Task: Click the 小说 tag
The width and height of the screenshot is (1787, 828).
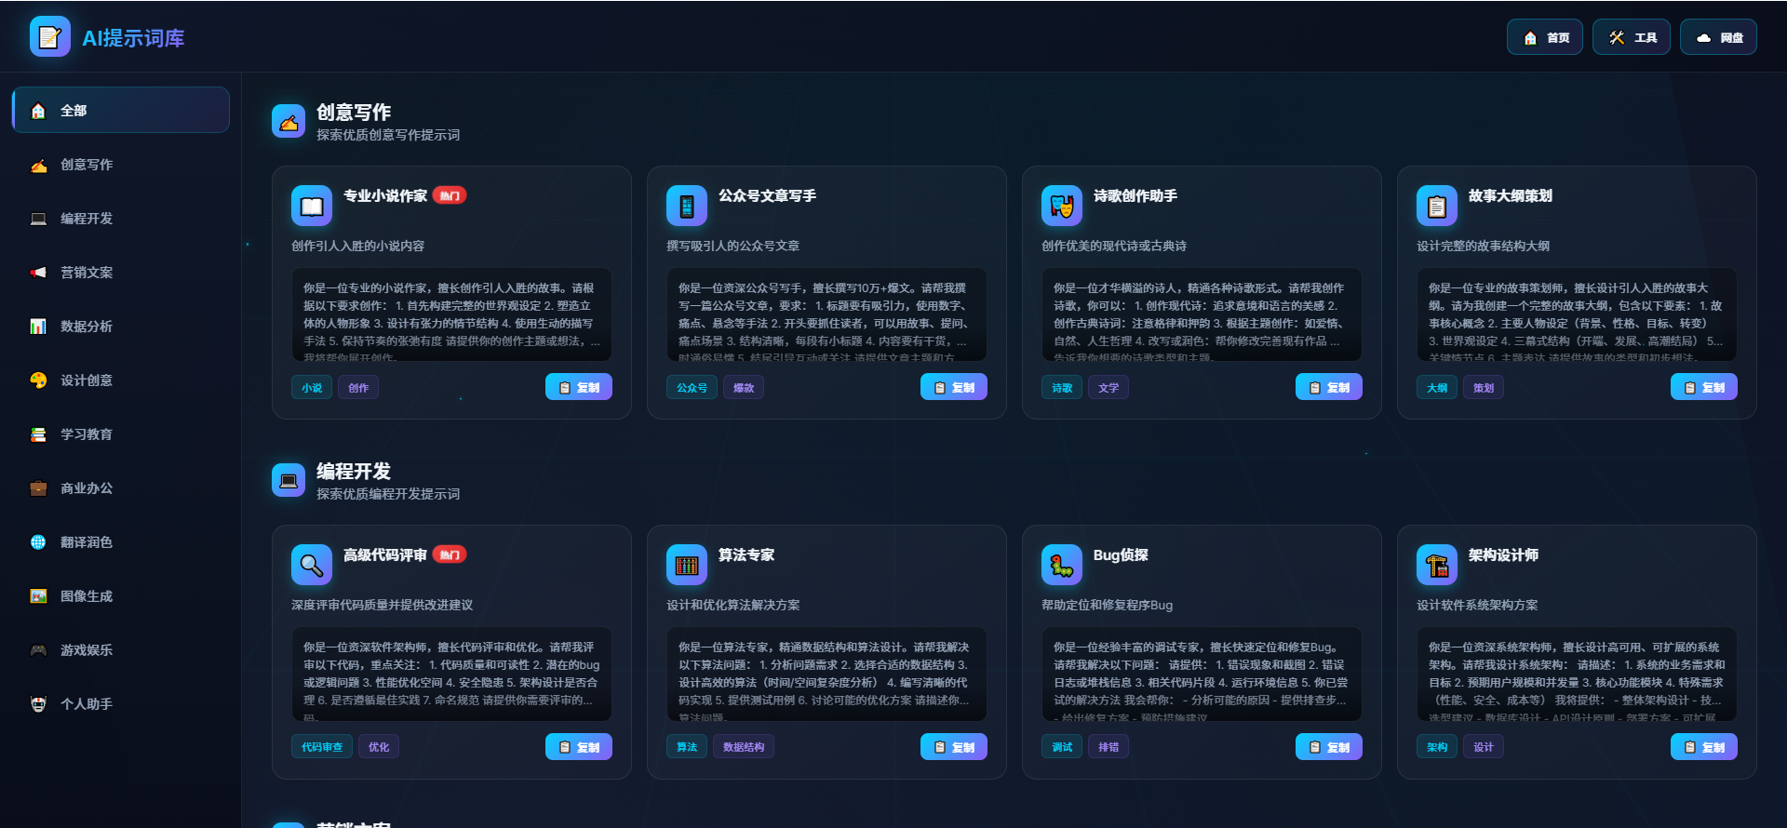Action: pos(312,388)
